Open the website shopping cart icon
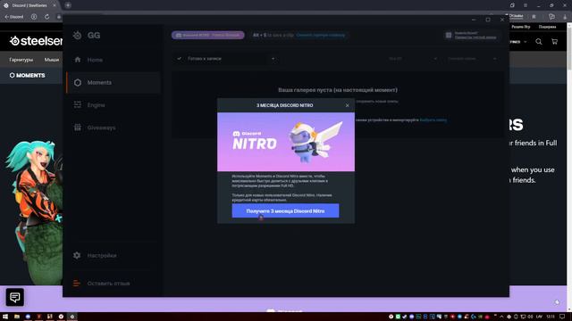The width and height of the screenshot is (572, 321). tap(554, 42)
